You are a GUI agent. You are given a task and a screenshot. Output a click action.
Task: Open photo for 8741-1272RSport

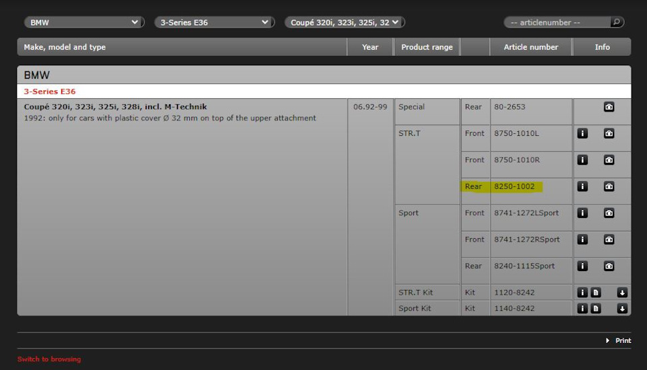click(x=609, y=239)
